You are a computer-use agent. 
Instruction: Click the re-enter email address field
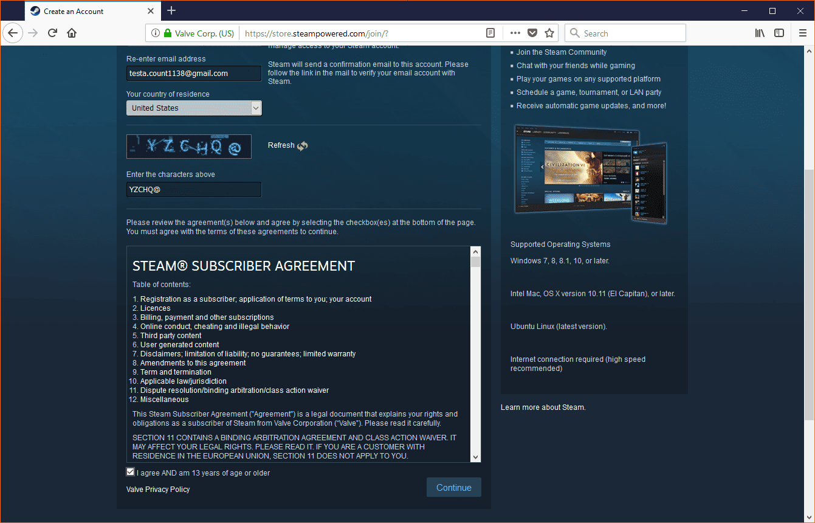194,74
